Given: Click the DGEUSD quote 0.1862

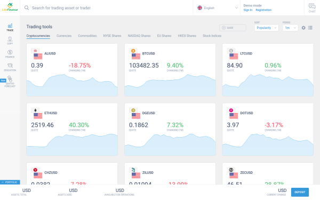Looking at the screenshot, I should tap(139, 125).
